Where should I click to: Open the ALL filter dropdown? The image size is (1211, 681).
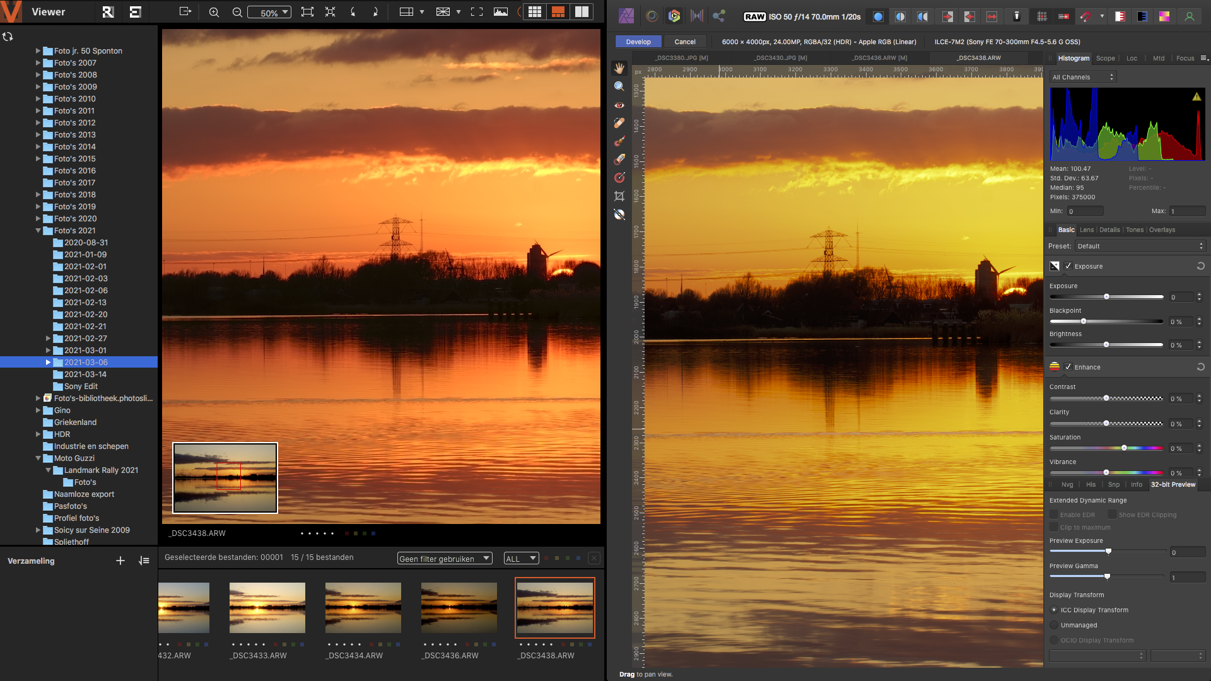point(522,558)
